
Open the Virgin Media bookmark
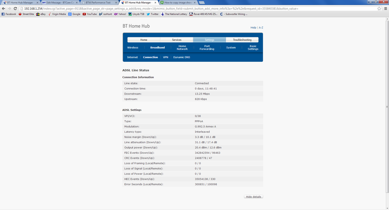point(57,14)
